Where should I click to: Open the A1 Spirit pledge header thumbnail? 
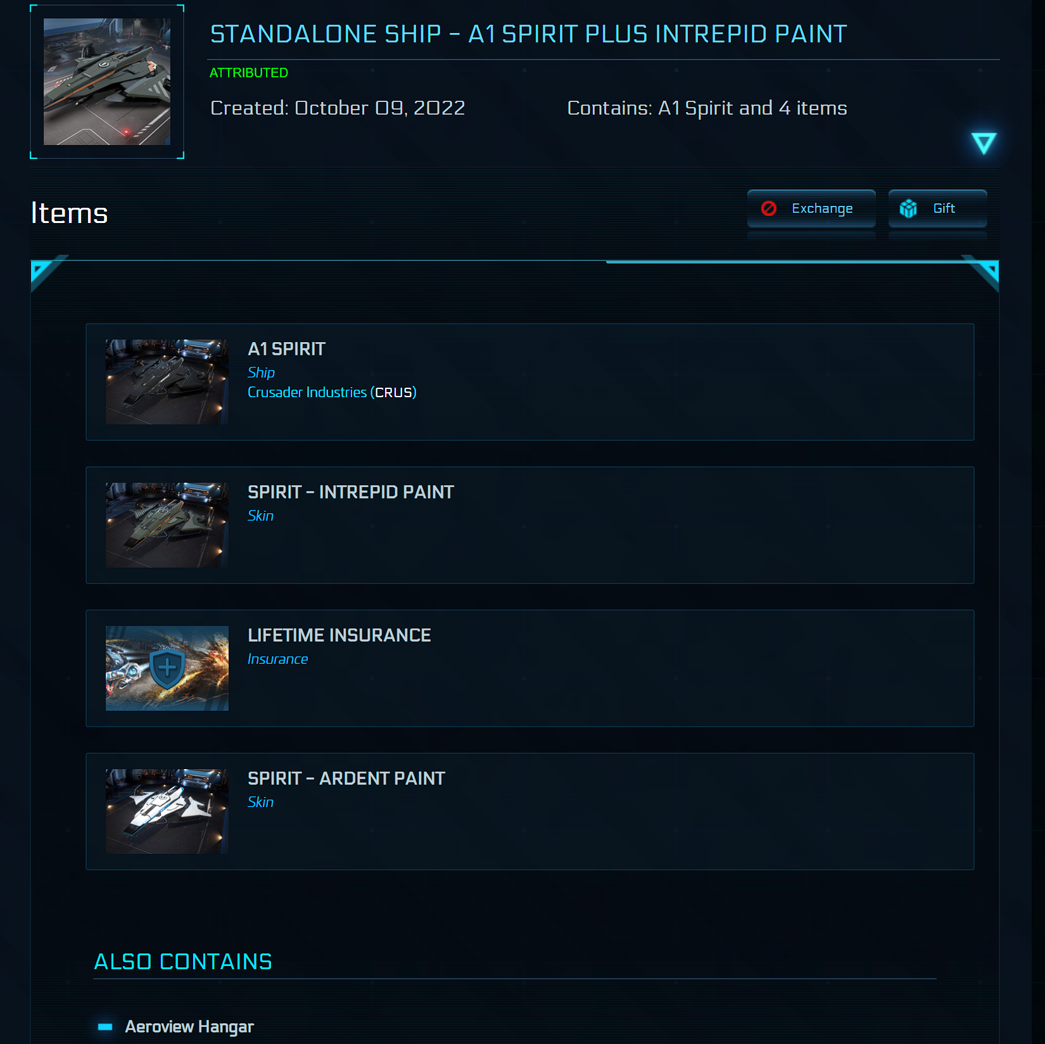107,82
